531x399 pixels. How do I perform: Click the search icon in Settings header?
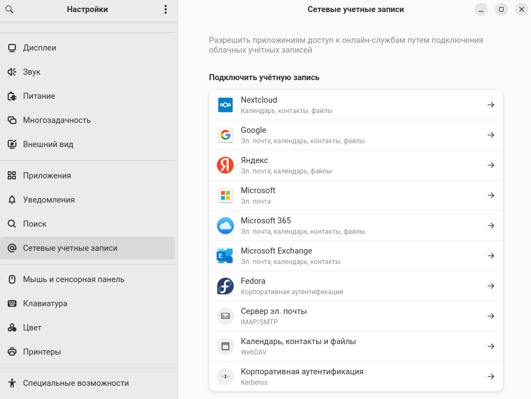[x=9, y=9]
